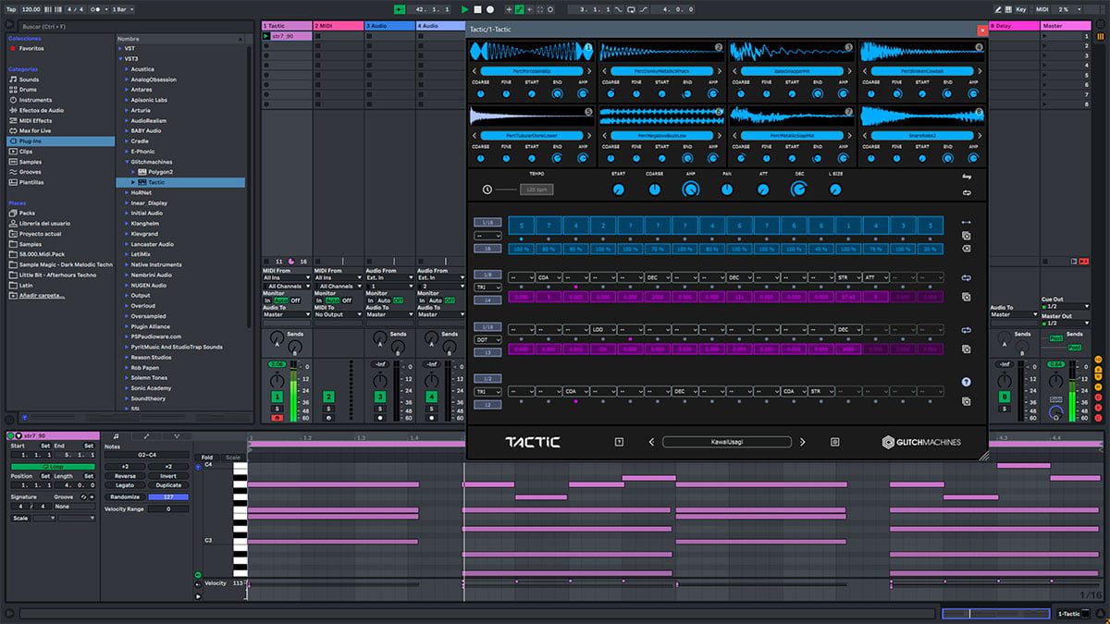The height and width of the screenshot is (624, 1110).
Task: Click the randomize icon on the second sequencer row
Action: 966,297
